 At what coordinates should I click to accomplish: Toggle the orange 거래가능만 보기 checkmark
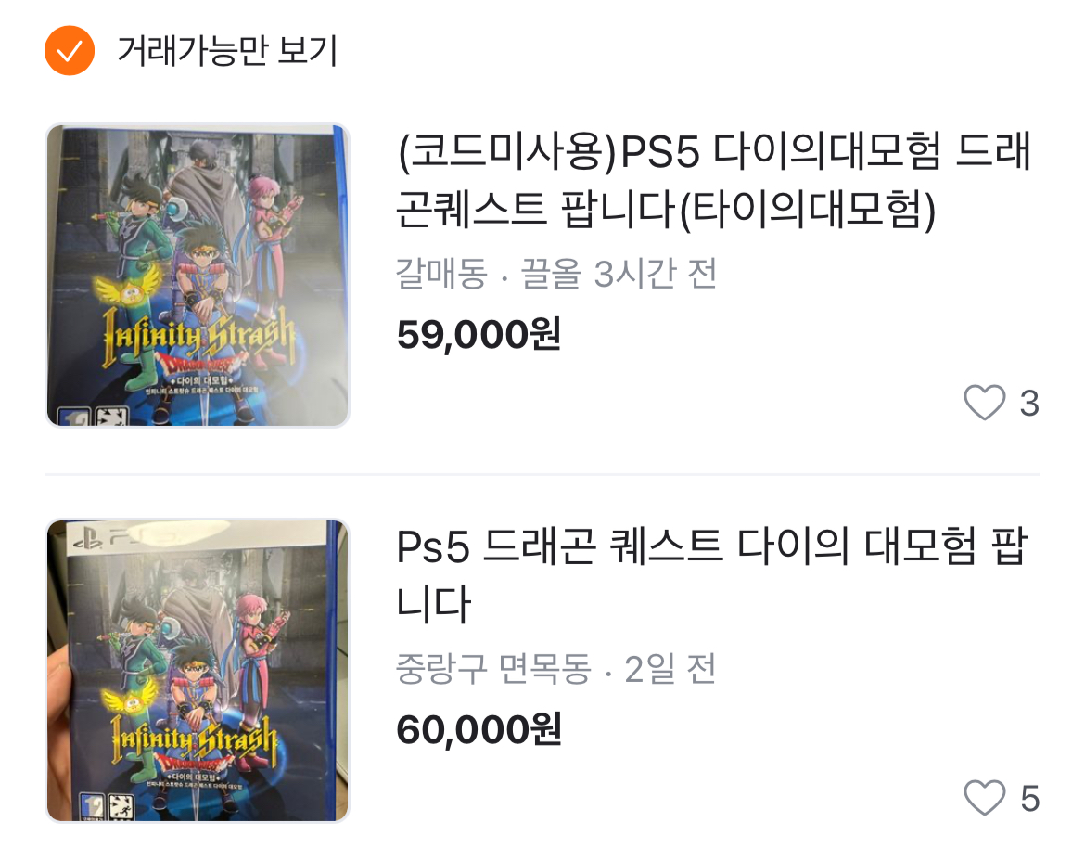pos(70,50)
